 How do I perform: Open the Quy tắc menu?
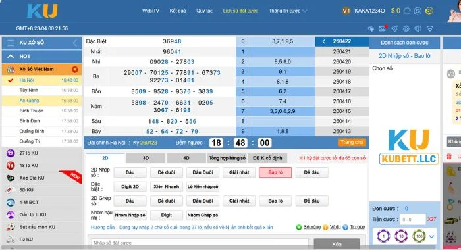pos(204,11)
